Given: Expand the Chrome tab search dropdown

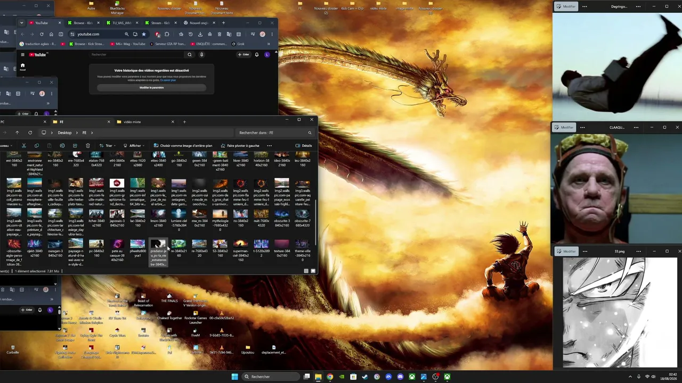Looking at the screenshot, I should coord(22,23).
